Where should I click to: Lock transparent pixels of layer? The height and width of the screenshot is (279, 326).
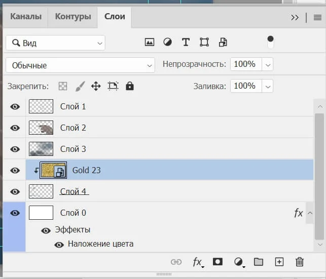pyautogui.click(x=63, y=86)
